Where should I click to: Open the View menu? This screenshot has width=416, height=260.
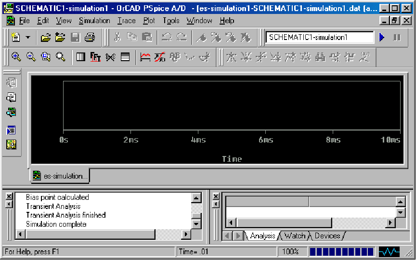[x=64, y=21]
